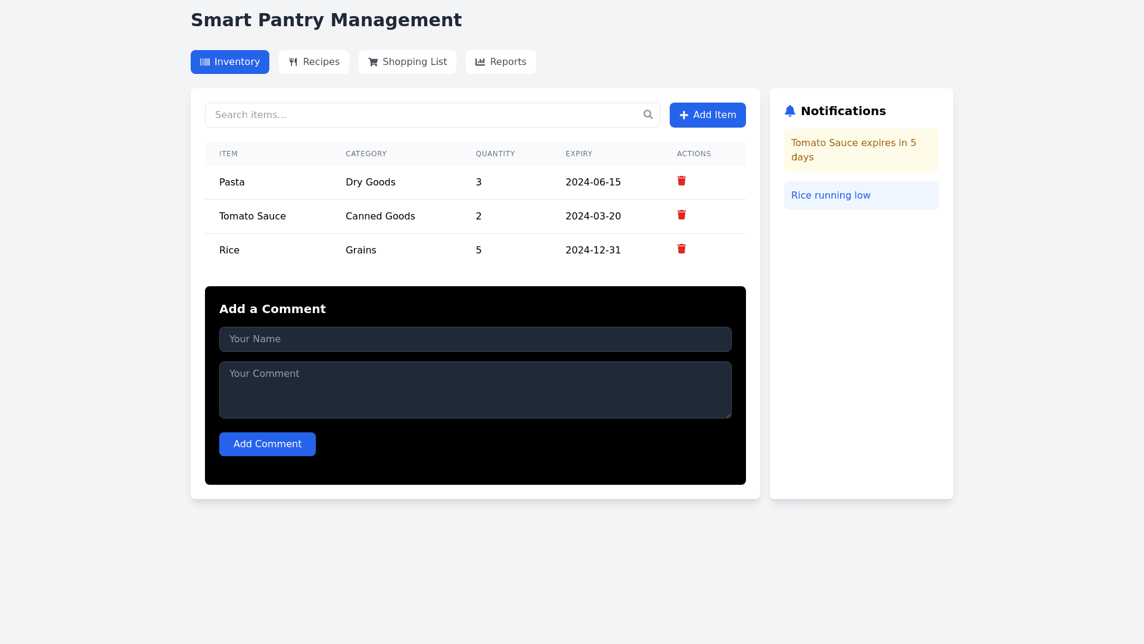Click the Your Comment text area
1144x644 pixels.
point(475,390)
